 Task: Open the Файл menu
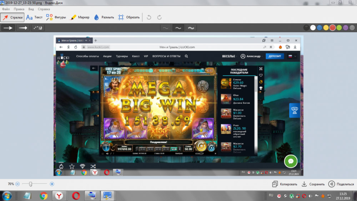6,9
